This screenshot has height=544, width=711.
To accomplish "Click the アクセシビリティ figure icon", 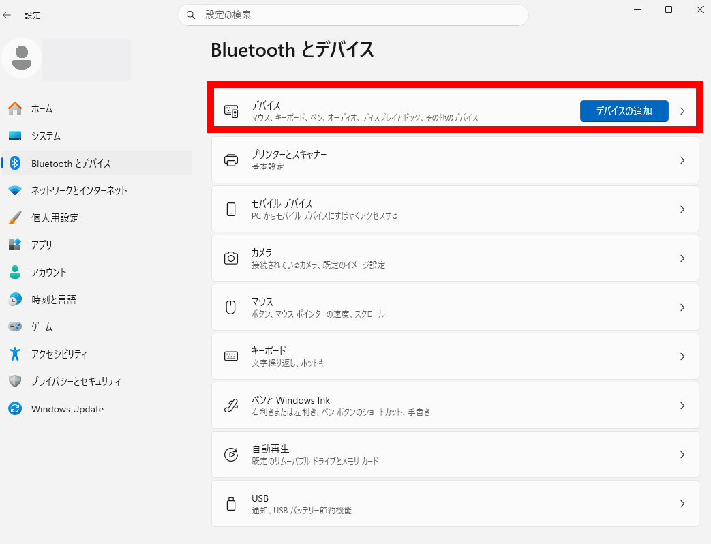I will click(15, 354).
